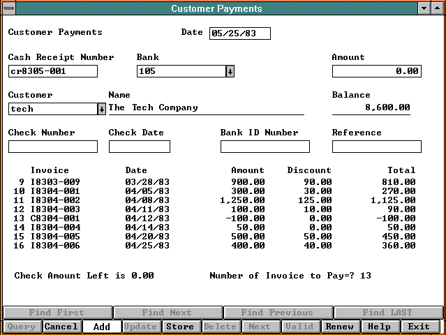
Task: Click the Add button
Action: (x=101, y=327)
